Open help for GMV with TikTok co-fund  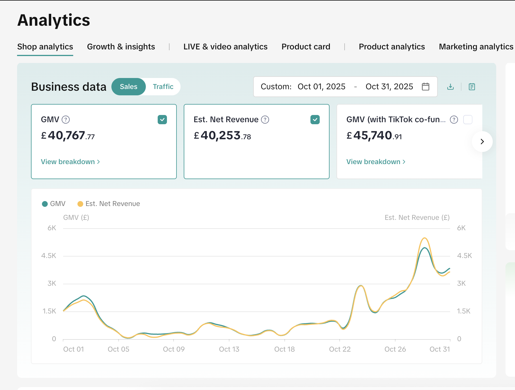454,119
